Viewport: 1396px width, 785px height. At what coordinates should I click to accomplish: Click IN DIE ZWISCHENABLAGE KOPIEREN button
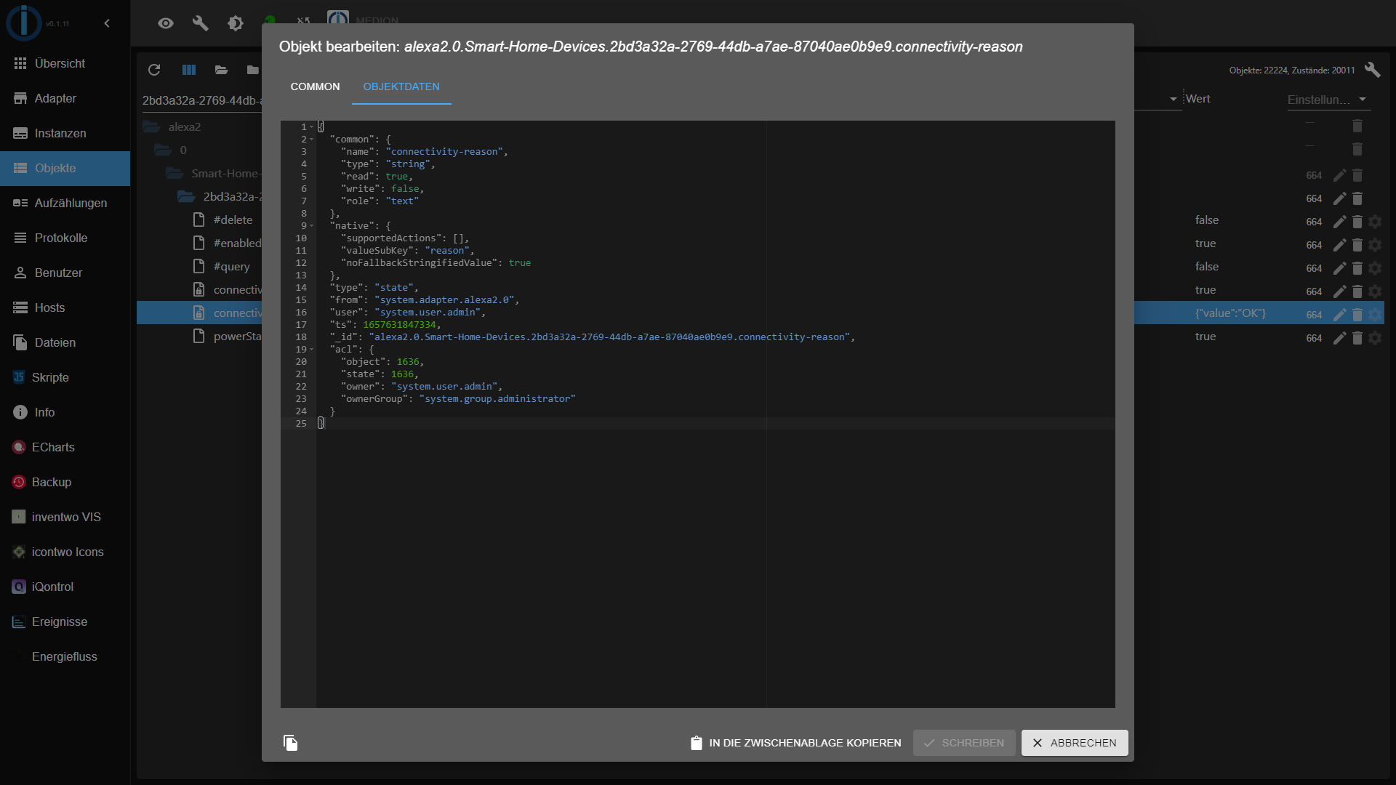pos(795,743)
